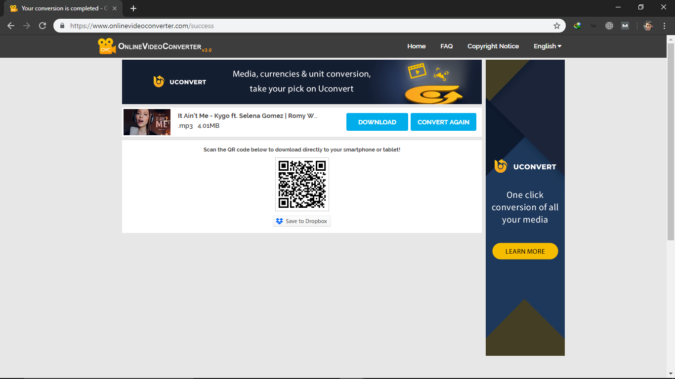This screenshot has width=675, height=379.
Task: Go to the Home page
Action: 417,46
